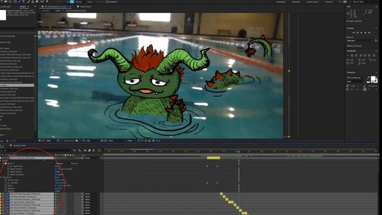Click Fast Previews icon below viewer
This screenshot has width=382, height=215.
tap(142, 141)
